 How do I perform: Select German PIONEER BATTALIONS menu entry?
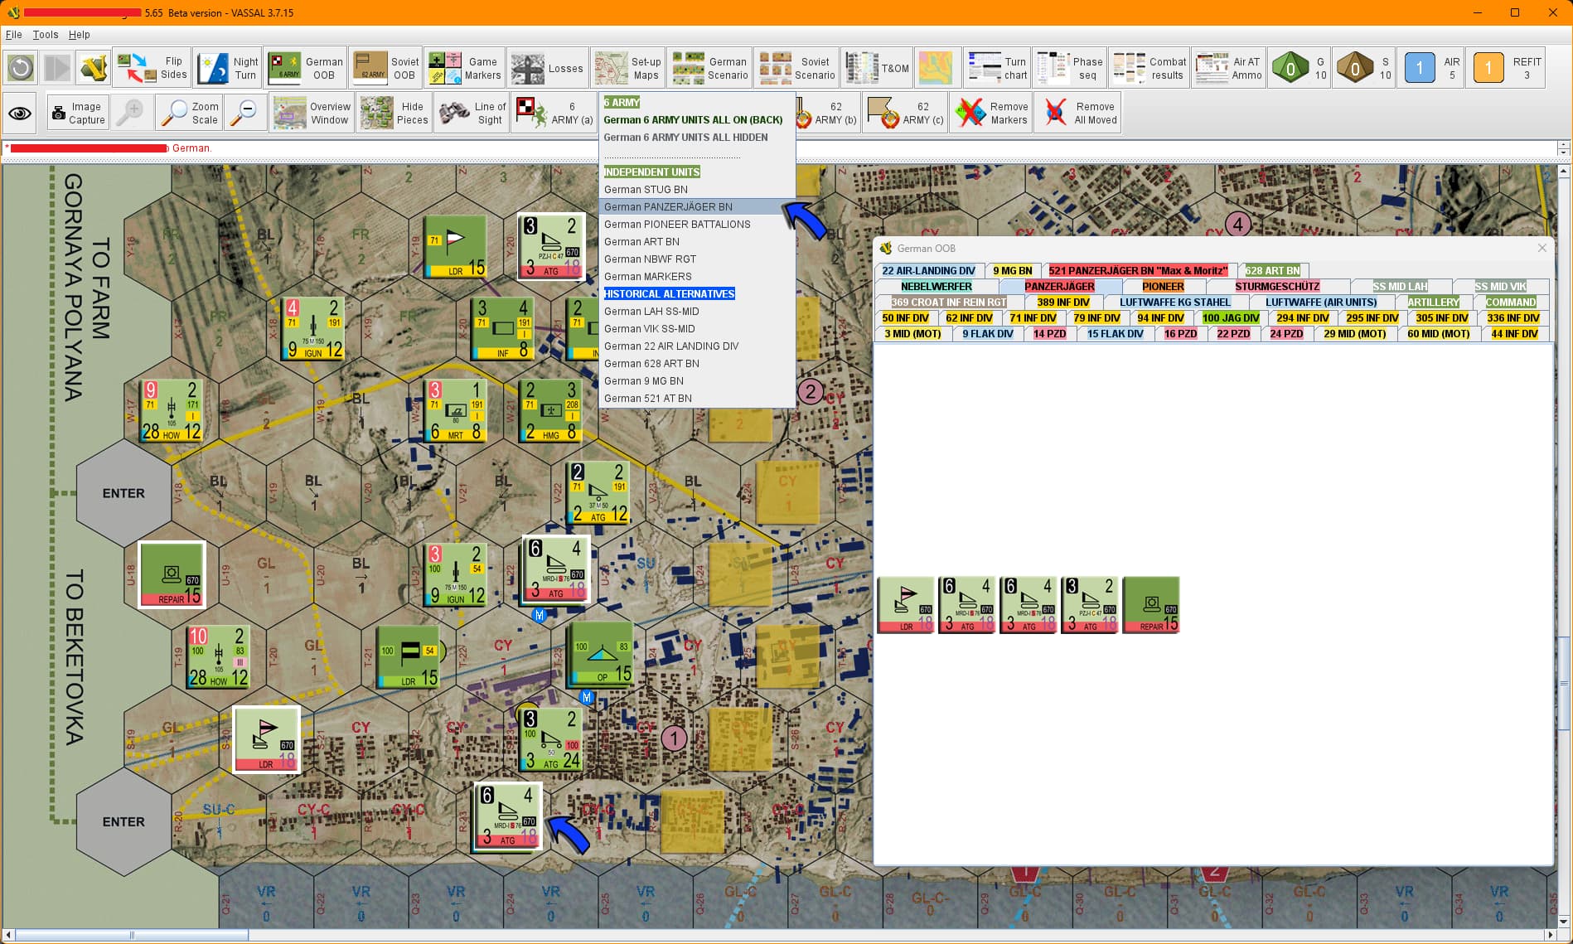677,224
